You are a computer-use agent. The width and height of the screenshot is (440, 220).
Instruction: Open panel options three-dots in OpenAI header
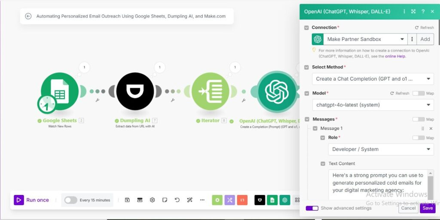(x=404, y=12)
